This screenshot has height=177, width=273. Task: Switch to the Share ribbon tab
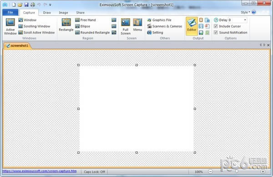coord(80,13)
